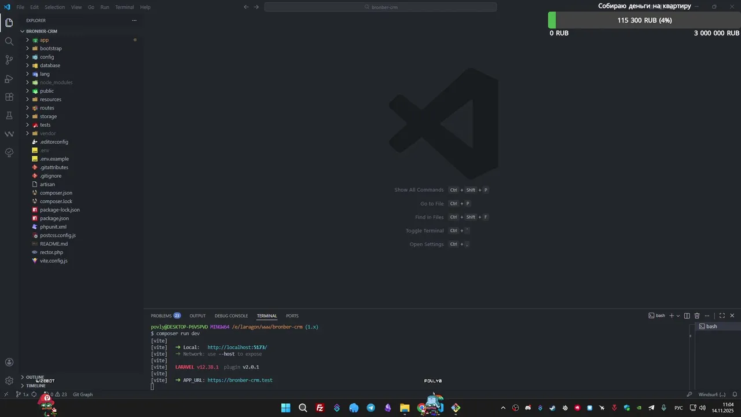Add a new terminal with plus icon

click(672, 316)
